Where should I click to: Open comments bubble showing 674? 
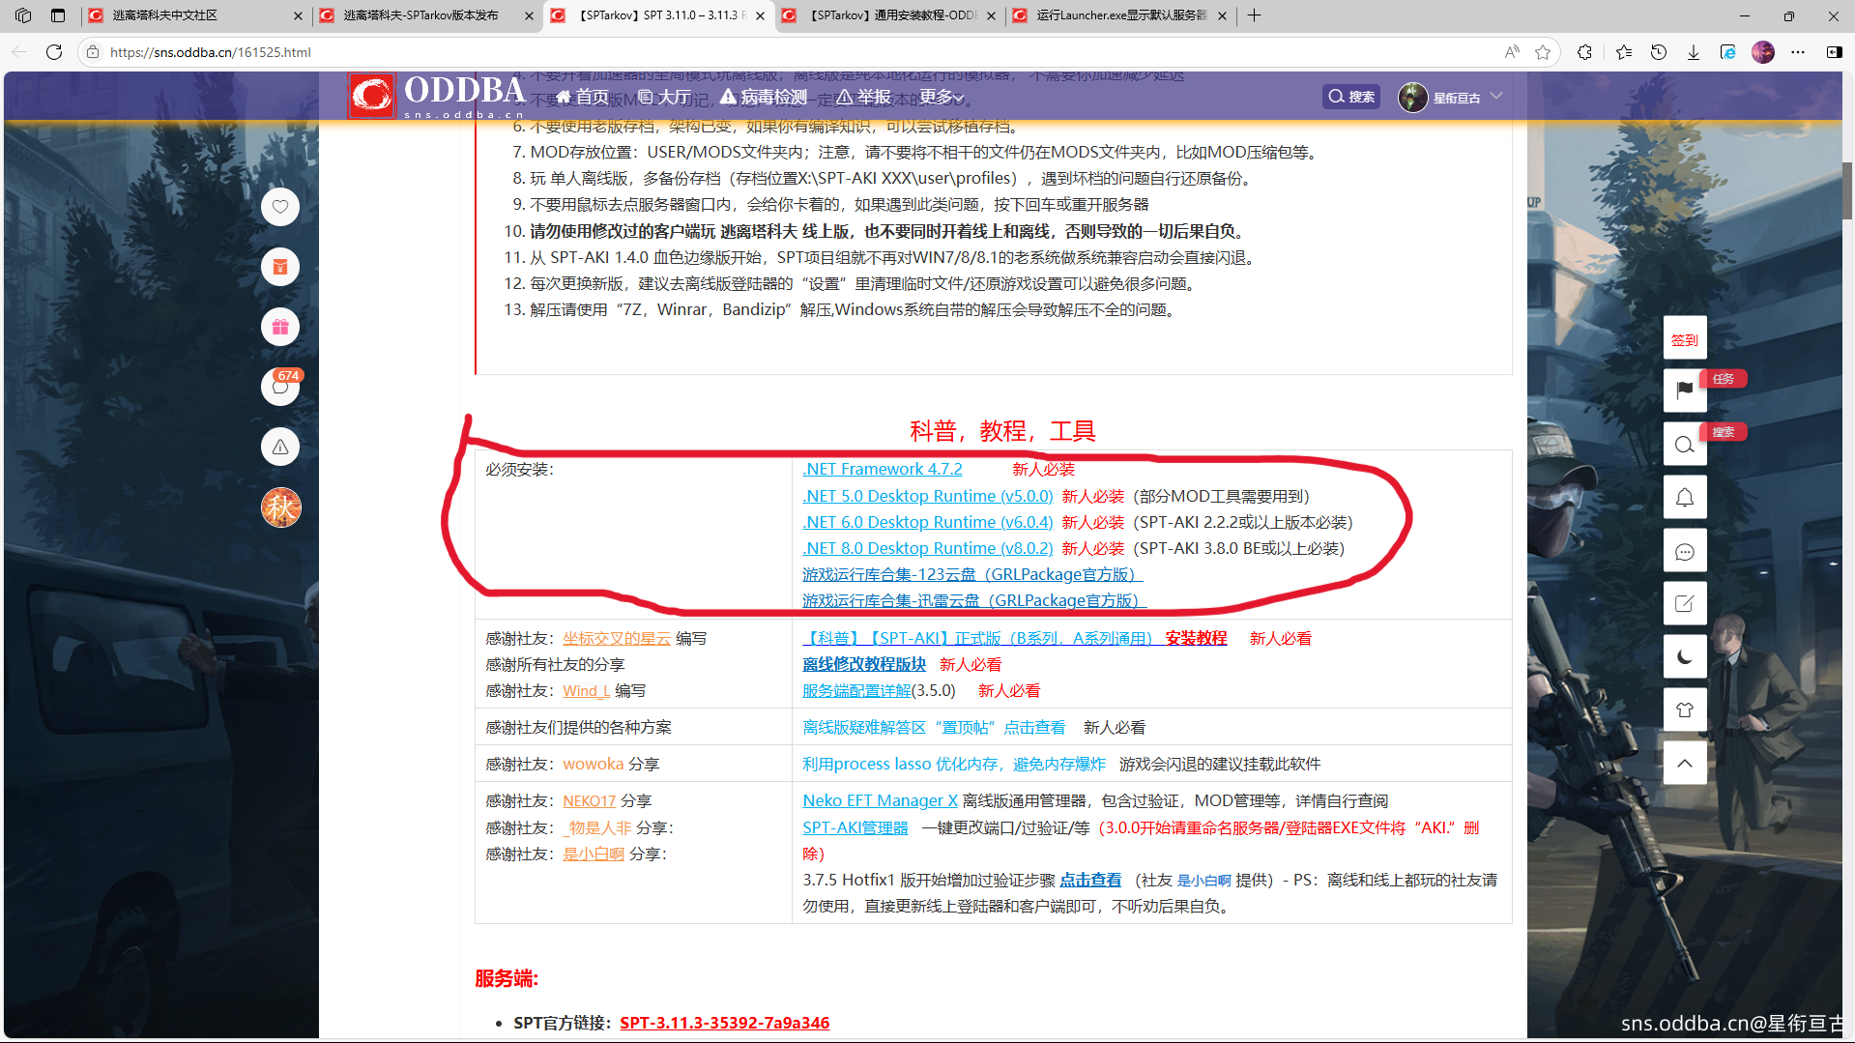280,387
